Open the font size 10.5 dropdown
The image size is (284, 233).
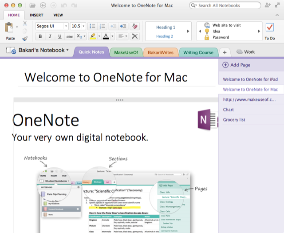coord(78,26)
